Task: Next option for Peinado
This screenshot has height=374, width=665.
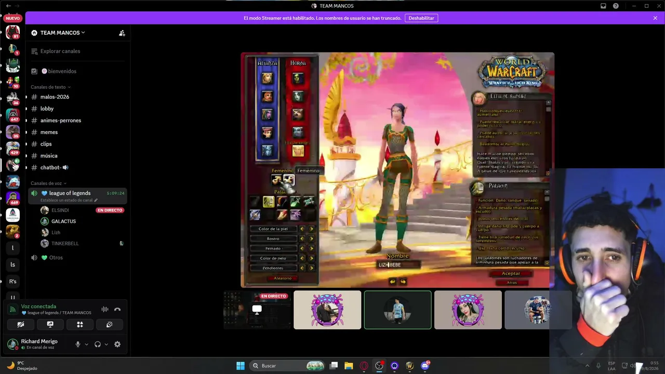Action: click(312, 248)
